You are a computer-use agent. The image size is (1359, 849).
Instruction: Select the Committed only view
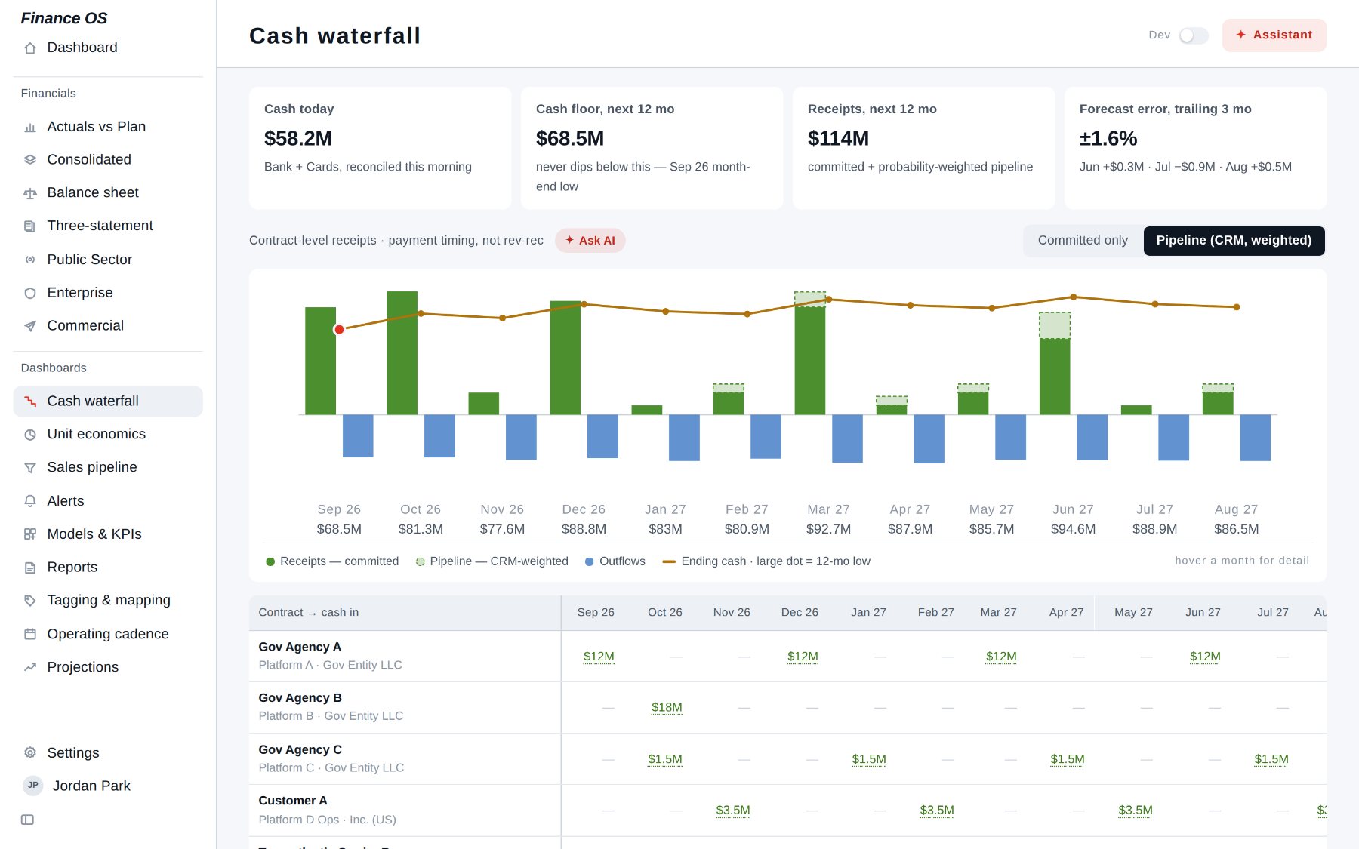1083,241
